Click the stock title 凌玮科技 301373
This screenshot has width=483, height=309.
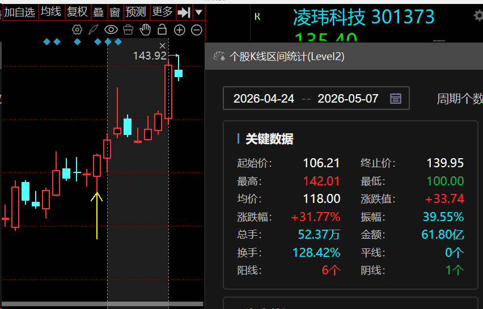[363, 16]
